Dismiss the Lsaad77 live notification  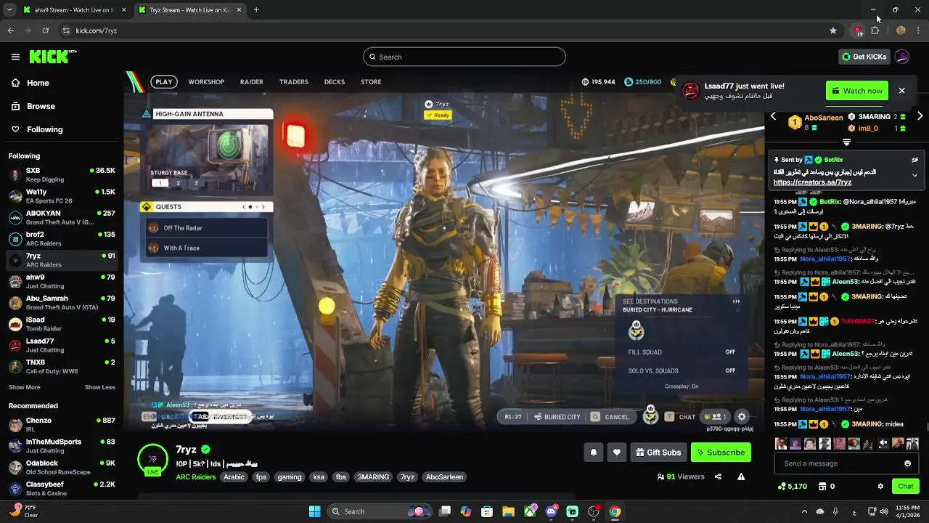pyautogui.click(x=901, y=91)
